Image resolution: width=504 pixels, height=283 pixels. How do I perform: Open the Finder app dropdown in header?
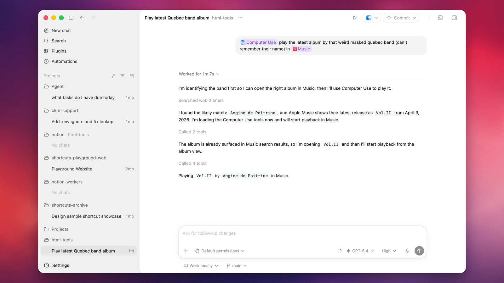(x=372, y=18)
